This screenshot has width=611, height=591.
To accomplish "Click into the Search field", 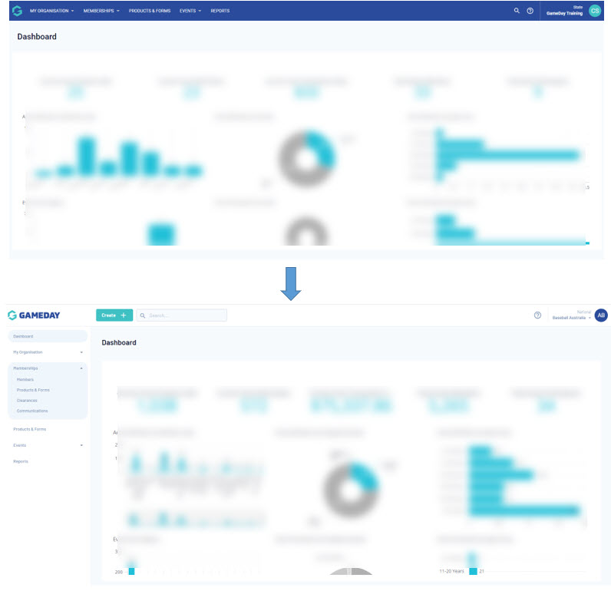I will [182, 315].
